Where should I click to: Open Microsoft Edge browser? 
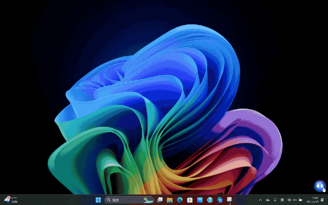(180, 200)
